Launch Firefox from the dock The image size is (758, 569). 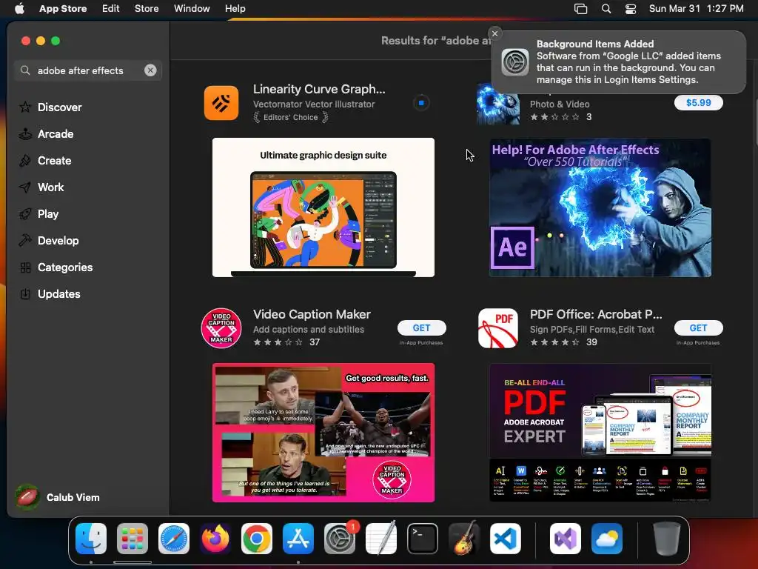215,539
